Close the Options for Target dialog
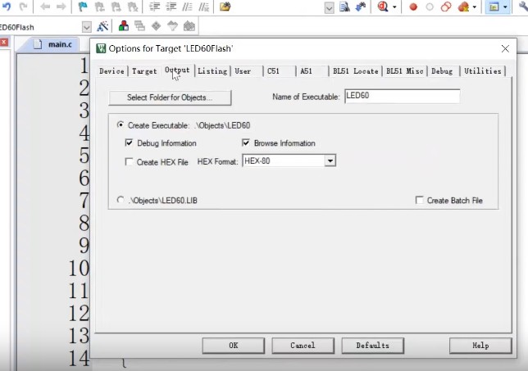This screenshot has width=528, height=371. pyautogui.click(x=505, y=49)
